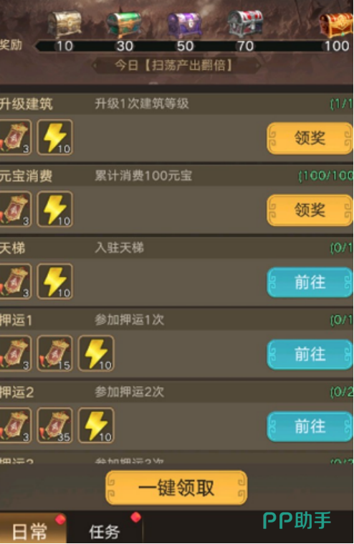Click right arrow of 今日扫荡产出翻倍 banner
354x544 pixels.
point(257,65)
